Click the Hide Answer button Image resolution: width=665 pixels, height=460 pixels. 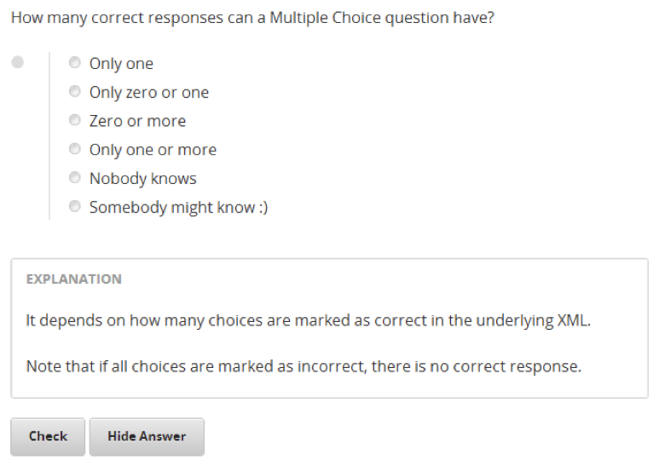coord(146,437)
